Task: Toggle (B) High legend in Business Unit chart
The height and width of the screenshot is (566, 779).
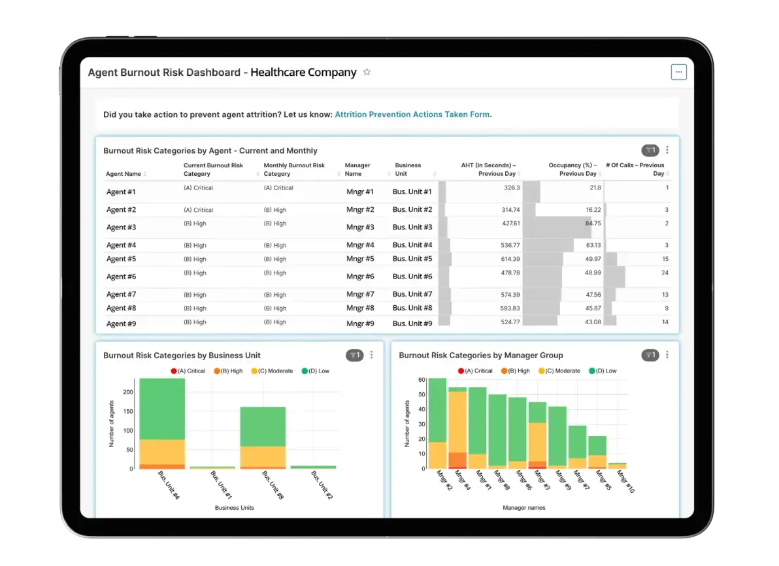Action: [228, 371]
